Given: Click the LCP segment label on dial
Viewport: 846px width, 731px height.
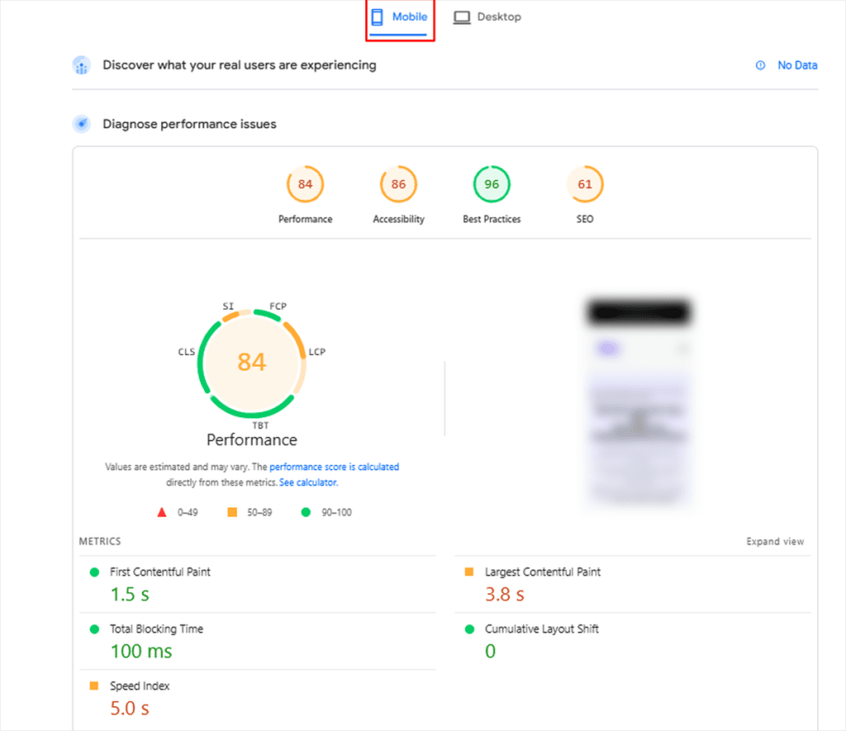Looking at the screenshot, I should pos(316,352).
